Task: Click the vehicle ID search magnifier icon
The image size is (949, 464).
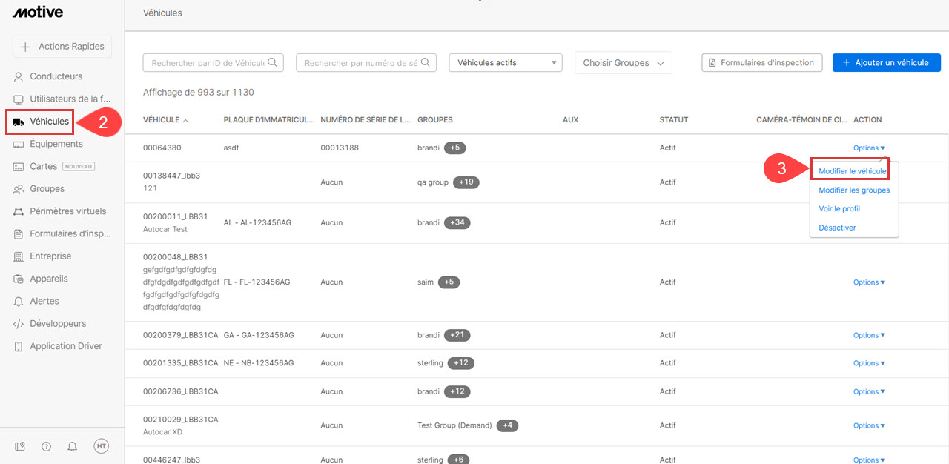Action: tap(272, 63)
